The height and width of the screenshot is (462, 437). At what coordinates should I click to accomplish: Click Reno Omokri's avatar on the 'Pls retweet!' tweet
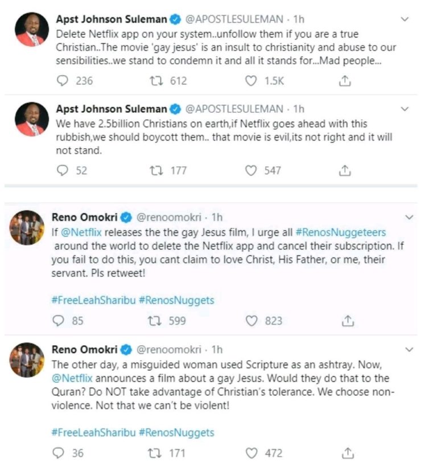pyautogui.click(x=27, y=228)
